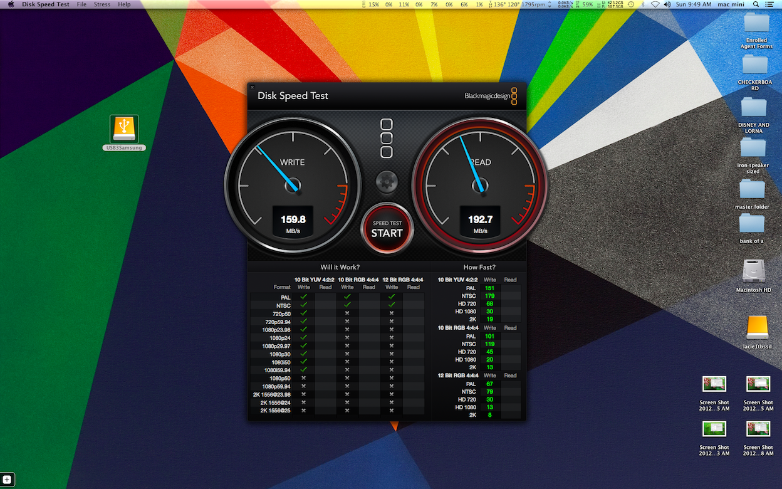Click the PAL value 151 under How Fast
This screenshot has width=782, height=489.
tap(490, 288)
